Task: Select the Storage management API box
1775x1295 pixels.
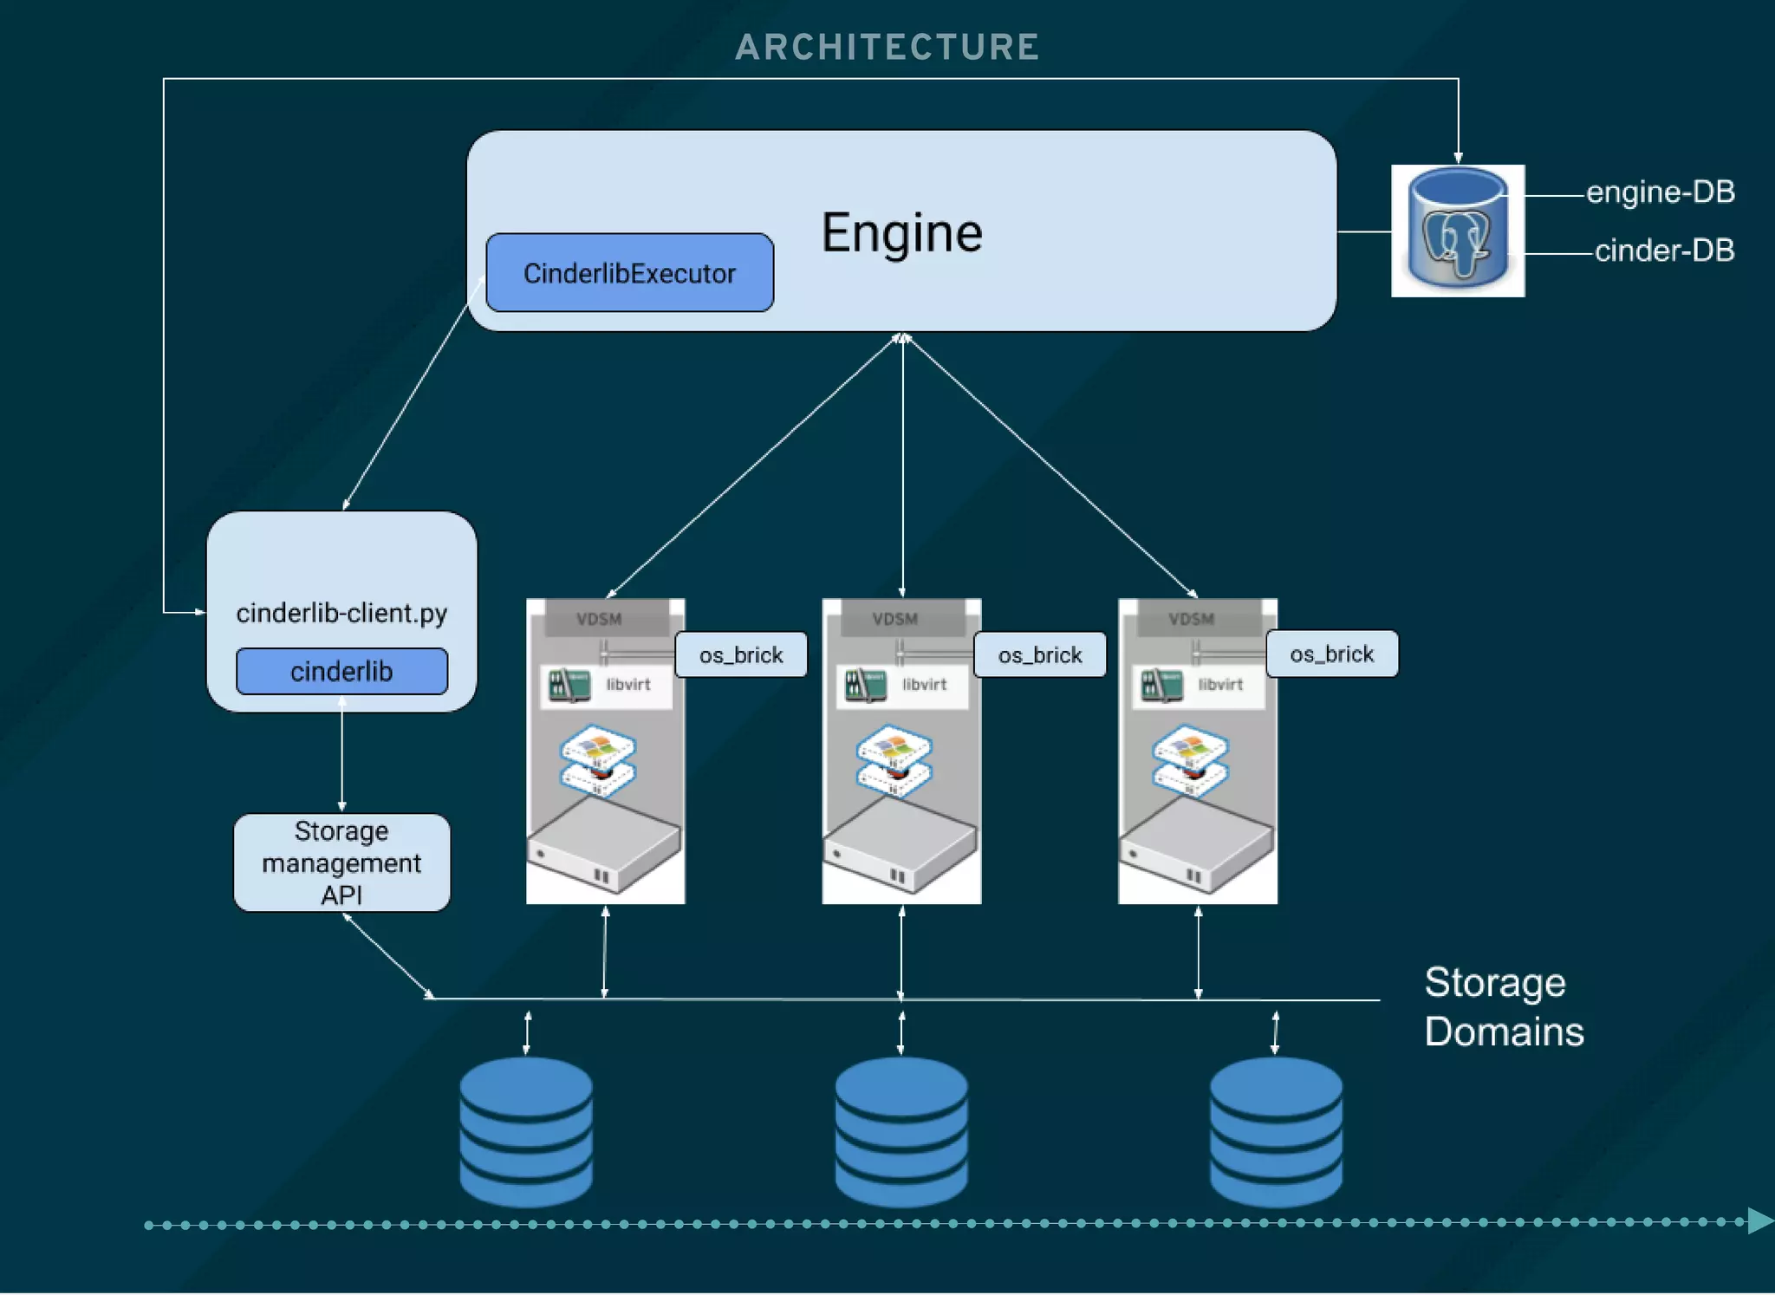Action: [341, 862]
